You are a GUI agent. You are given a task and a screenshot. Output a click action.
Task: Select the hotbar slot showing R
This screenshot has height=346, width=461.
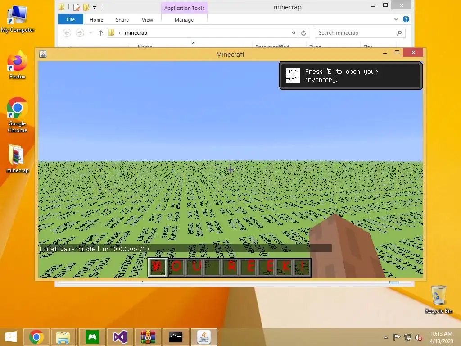point(231,267)
